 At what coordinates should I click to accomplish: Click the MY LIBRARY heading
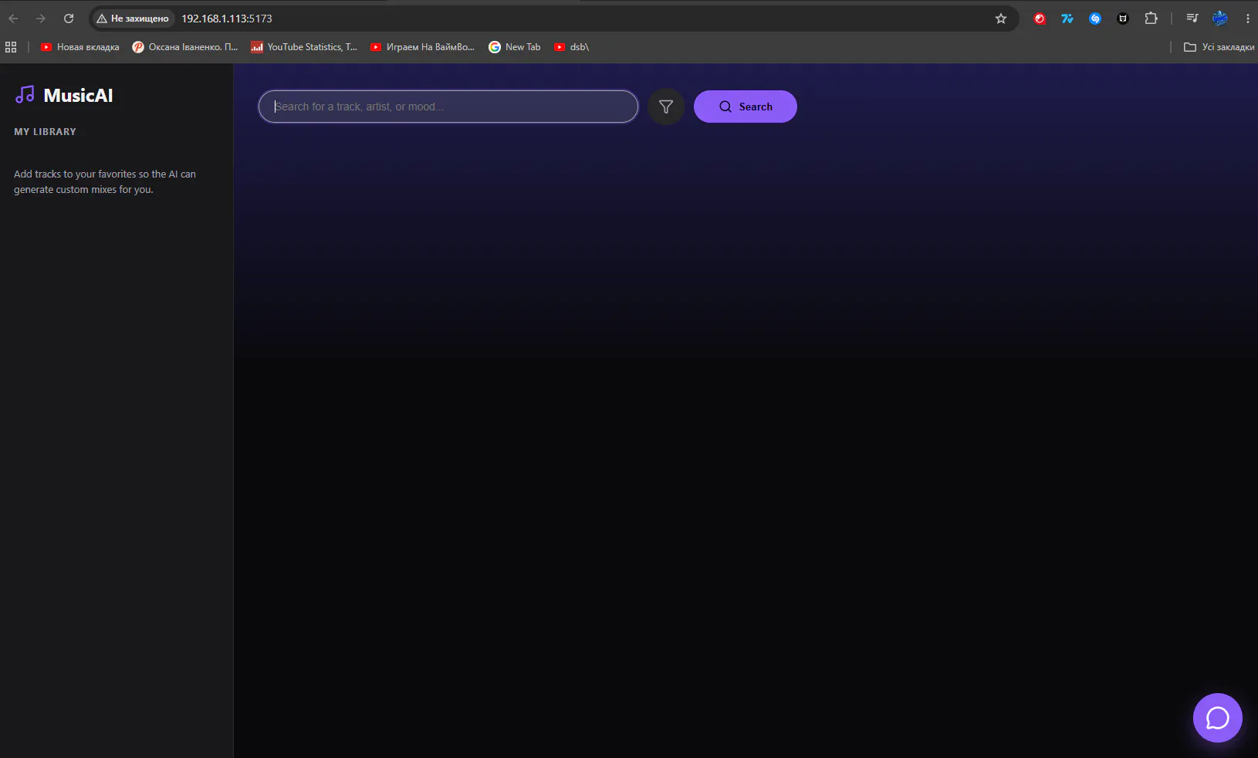click(x=45, y=132)
